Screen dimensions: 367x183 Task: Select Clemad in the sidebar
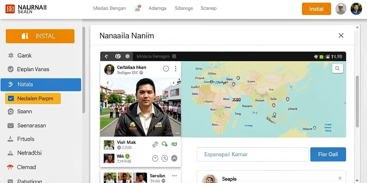pyautogui.click(x=27, y=167)
